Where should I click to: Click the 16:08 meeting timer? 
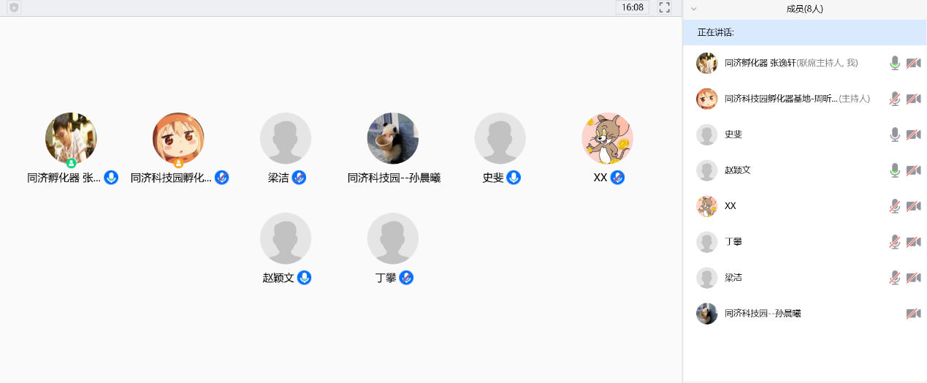pos(633,7)
